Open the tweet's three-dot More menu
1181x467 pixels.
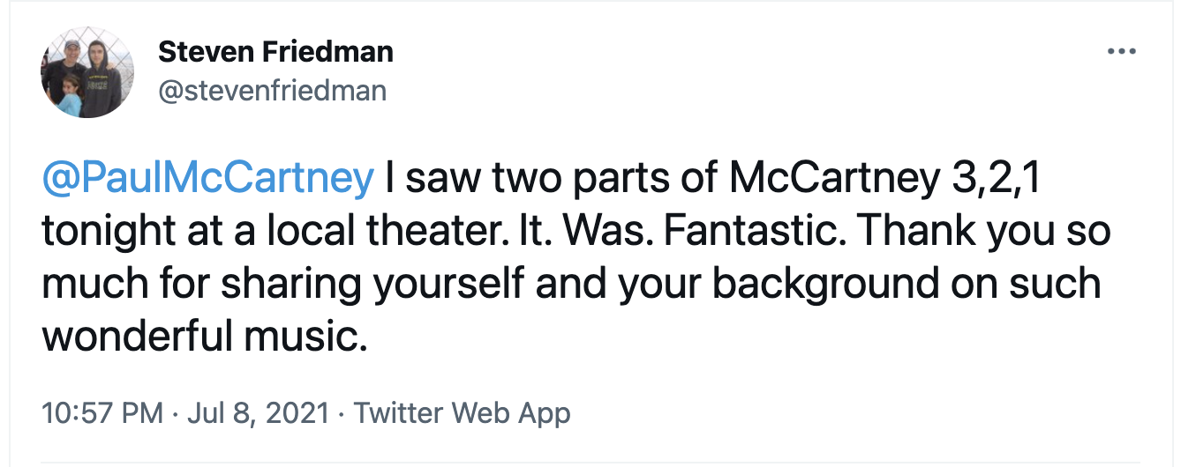1121,51
